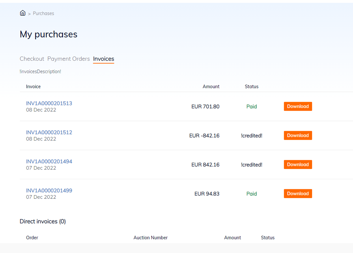
Task: Click the home icon in breadcrumb
Action: point(23,13)
